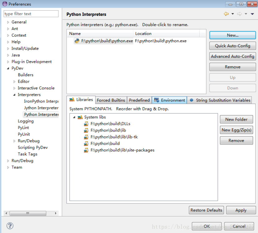Click the Restore Defaults button
The image size is (258, 233).
pos(206,210)
